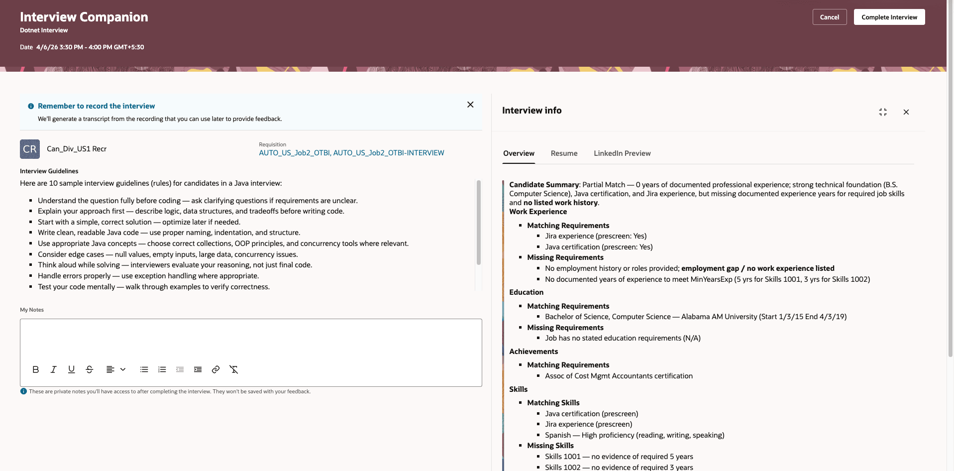Viewport: 954px width, 471px height.
Task: Dismiss the record interview reminder banner
Action: pos(470,105)
